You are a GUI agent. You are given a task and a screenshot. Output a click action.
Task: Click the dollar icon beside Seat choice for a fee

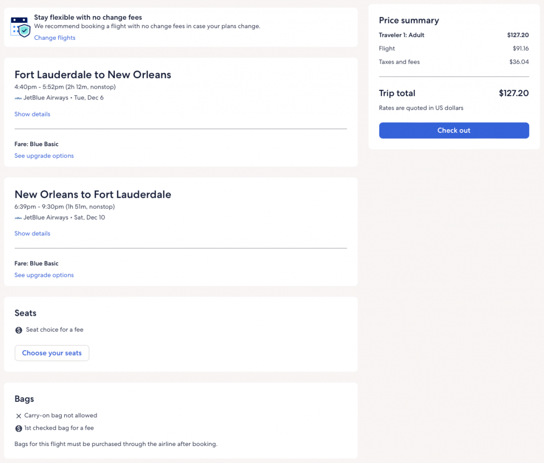[x=19, y=330]
